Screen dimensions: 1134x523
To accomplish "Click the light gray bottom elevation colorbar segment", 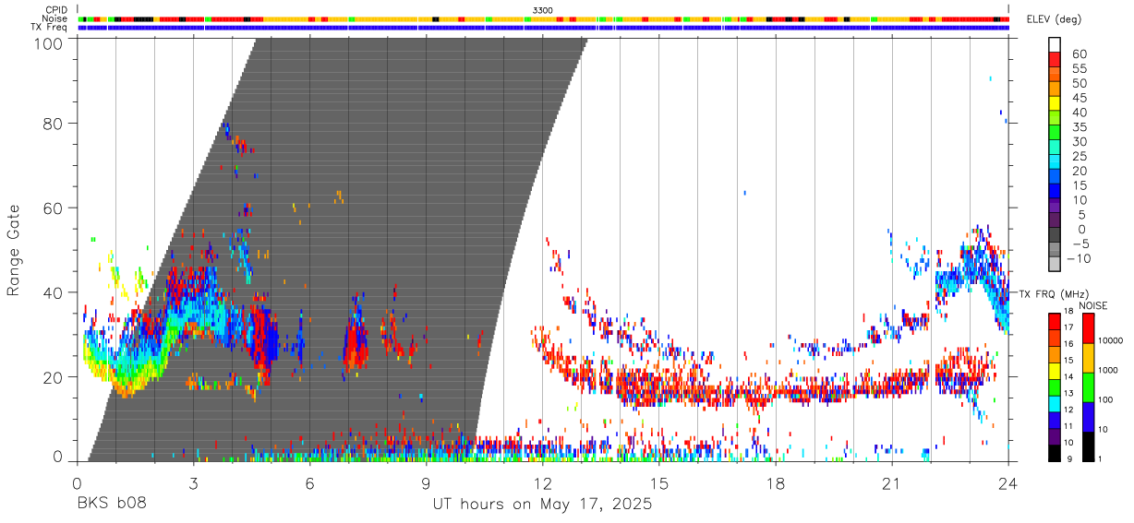I will pyautogui.click(x=1055, y=262).
